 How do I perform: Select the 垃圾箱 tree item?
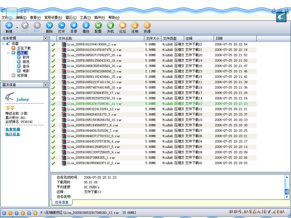pyautogui.click(x=22, y=75)
